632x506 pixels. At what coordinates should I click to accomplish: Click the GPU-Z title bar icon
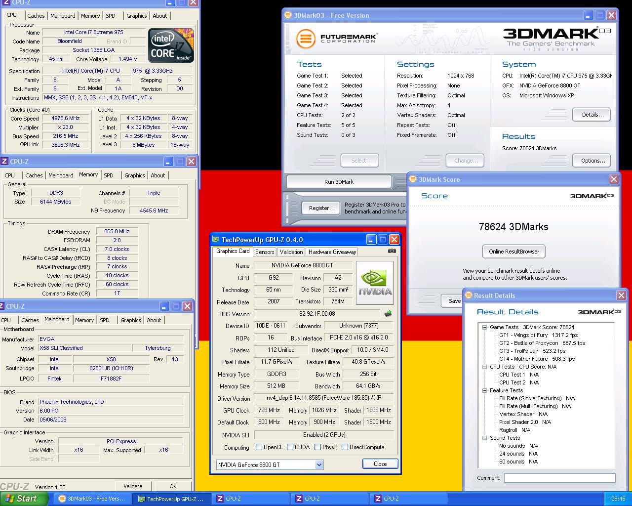pos(216,240)
